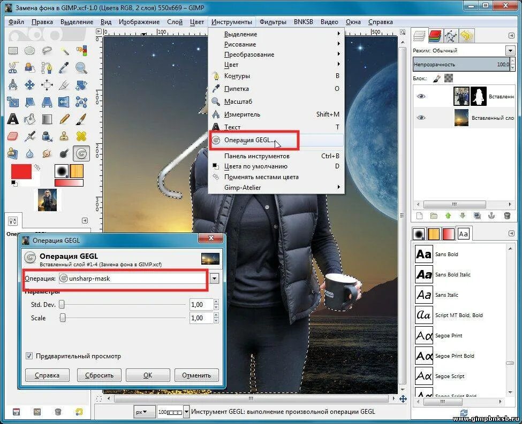Open the px unit dropdown in status bar

click(144, 412)
